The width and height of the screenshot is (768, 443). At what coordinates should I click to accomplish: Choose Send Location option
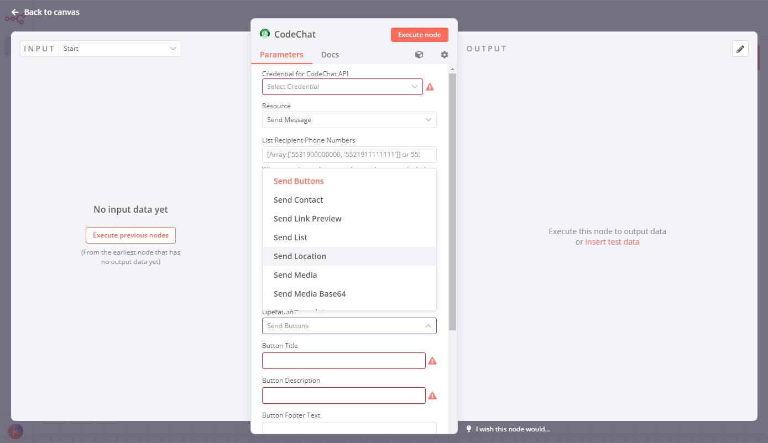click(x=349, y=256)
